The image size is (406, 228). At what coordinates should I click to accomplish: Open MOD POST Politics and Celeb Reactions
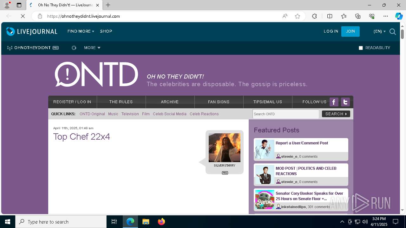(x=306, y=171)
